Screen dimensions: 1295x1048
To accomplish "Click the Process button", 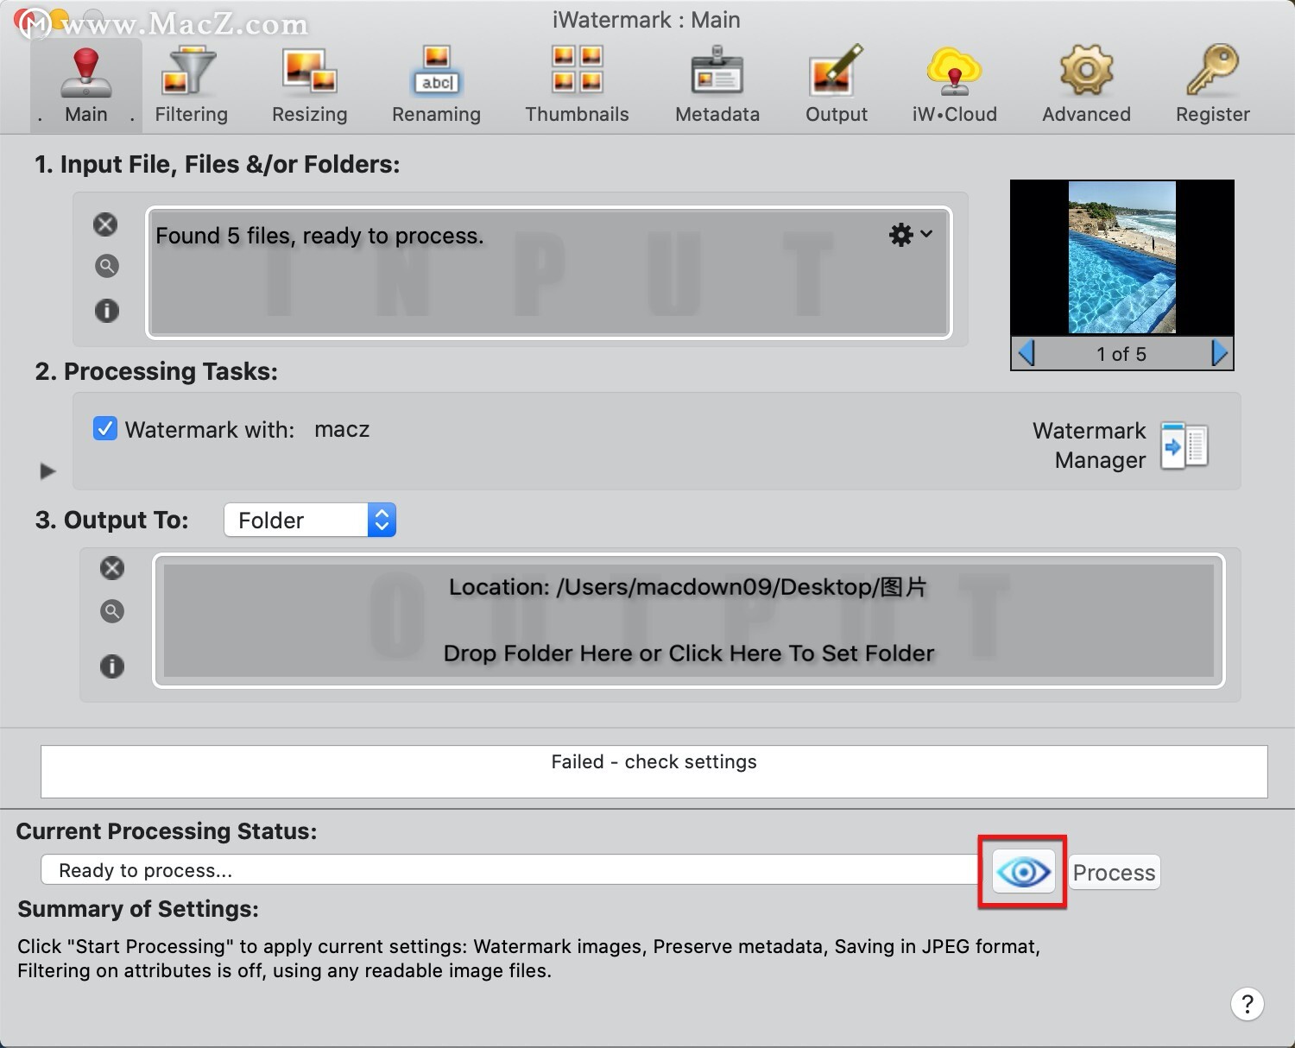I will coord(1114,873).
